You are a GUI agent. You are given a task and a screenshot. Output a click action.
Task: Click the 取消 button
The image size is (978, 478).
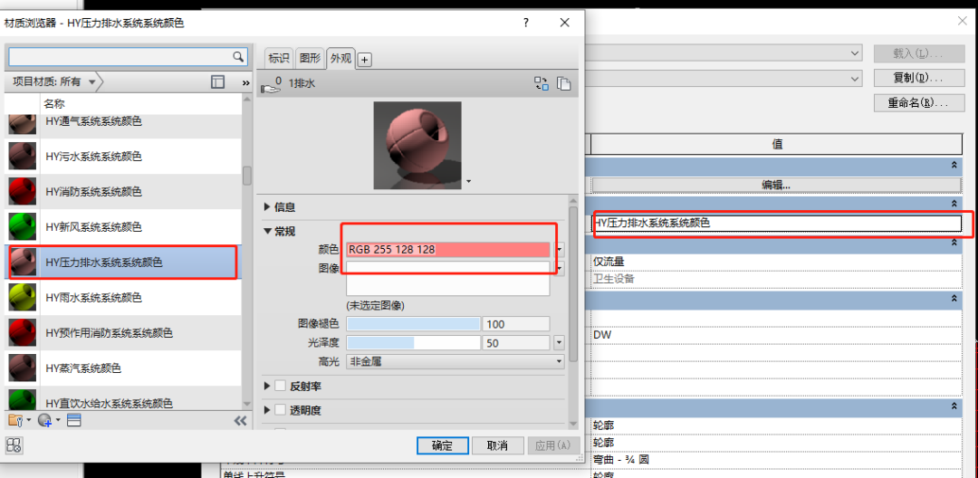coord(497,445)
